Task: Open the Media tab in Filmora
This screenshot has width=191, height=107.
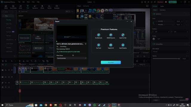Action: click(x=6, y=7)
